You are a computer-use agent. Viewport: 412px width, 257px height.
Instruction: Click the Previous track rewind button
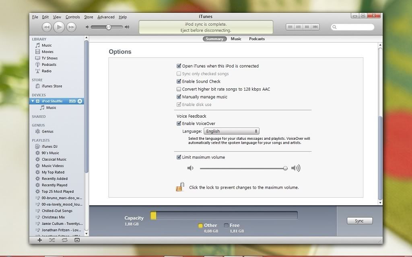click(47, 27)
